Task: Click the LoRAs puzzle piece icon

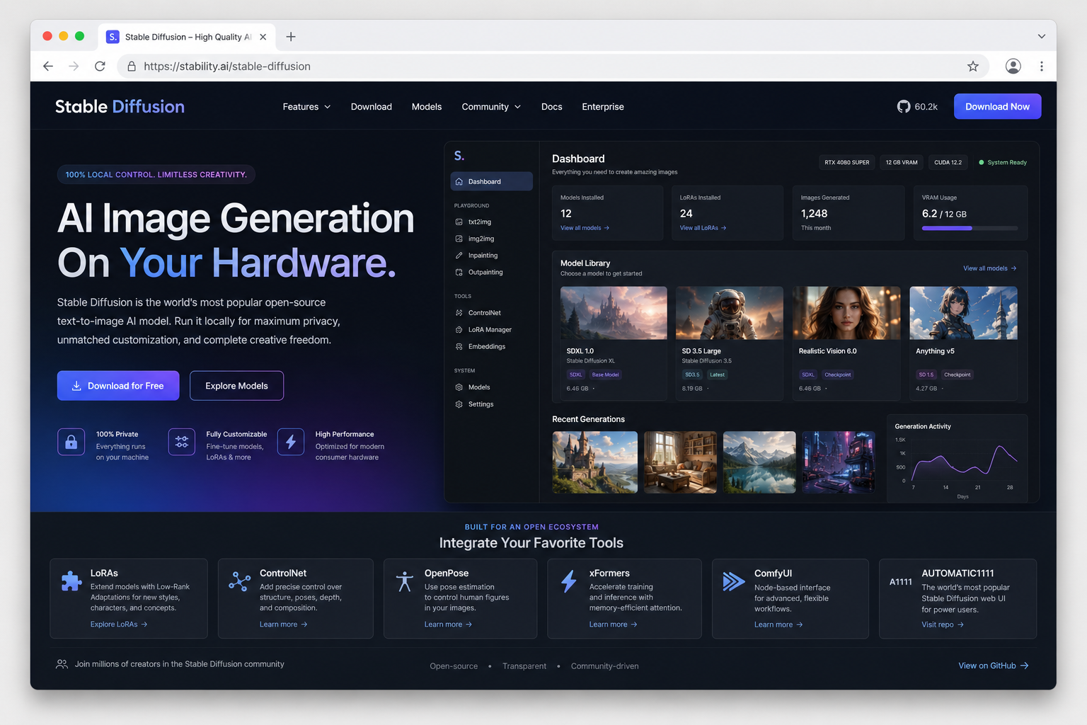Action: (71, 581)
